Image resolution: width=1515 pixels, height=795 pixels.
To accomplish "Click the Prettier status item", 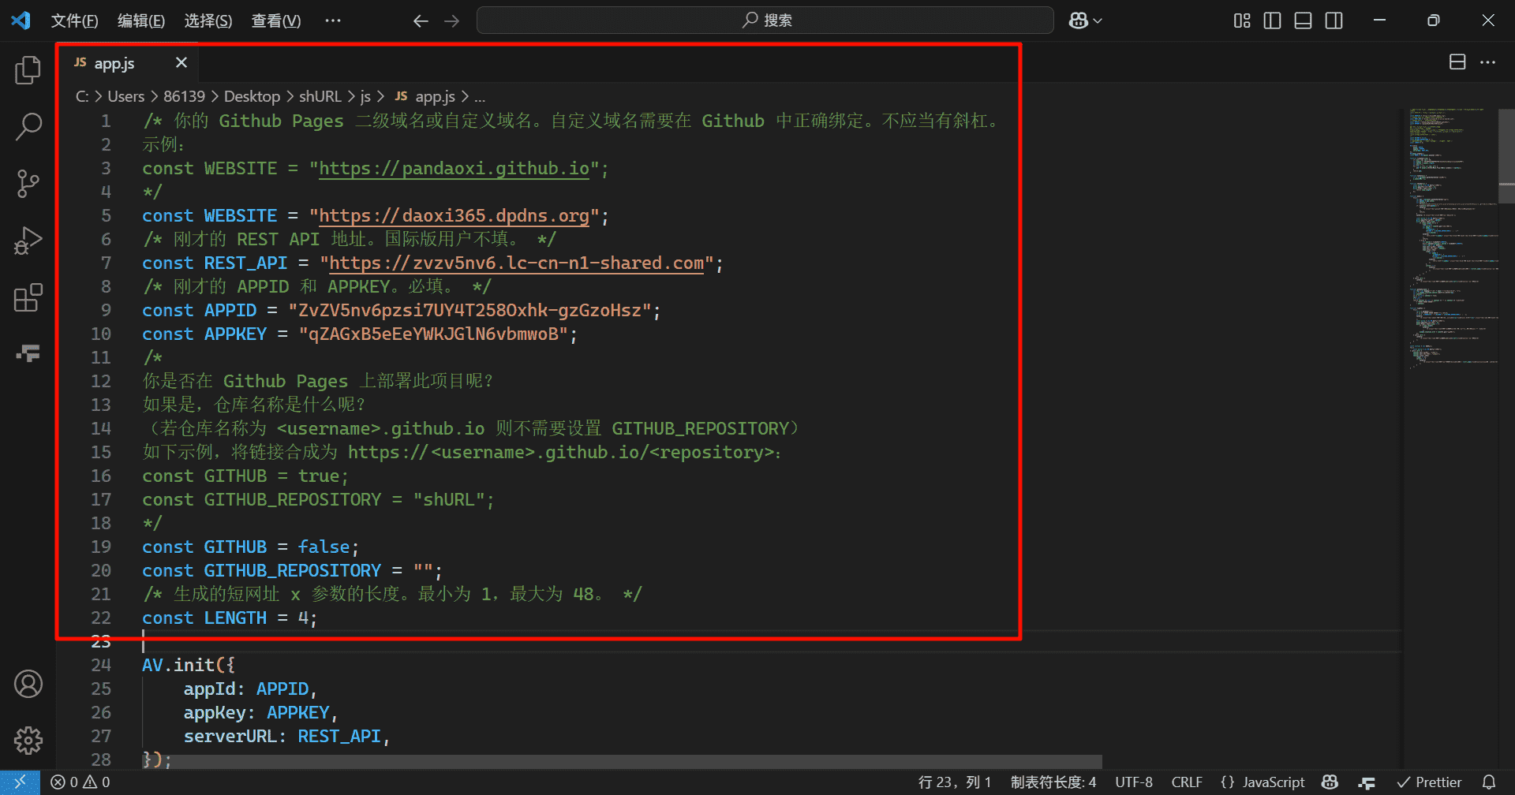I will [x=1429, y=782].
